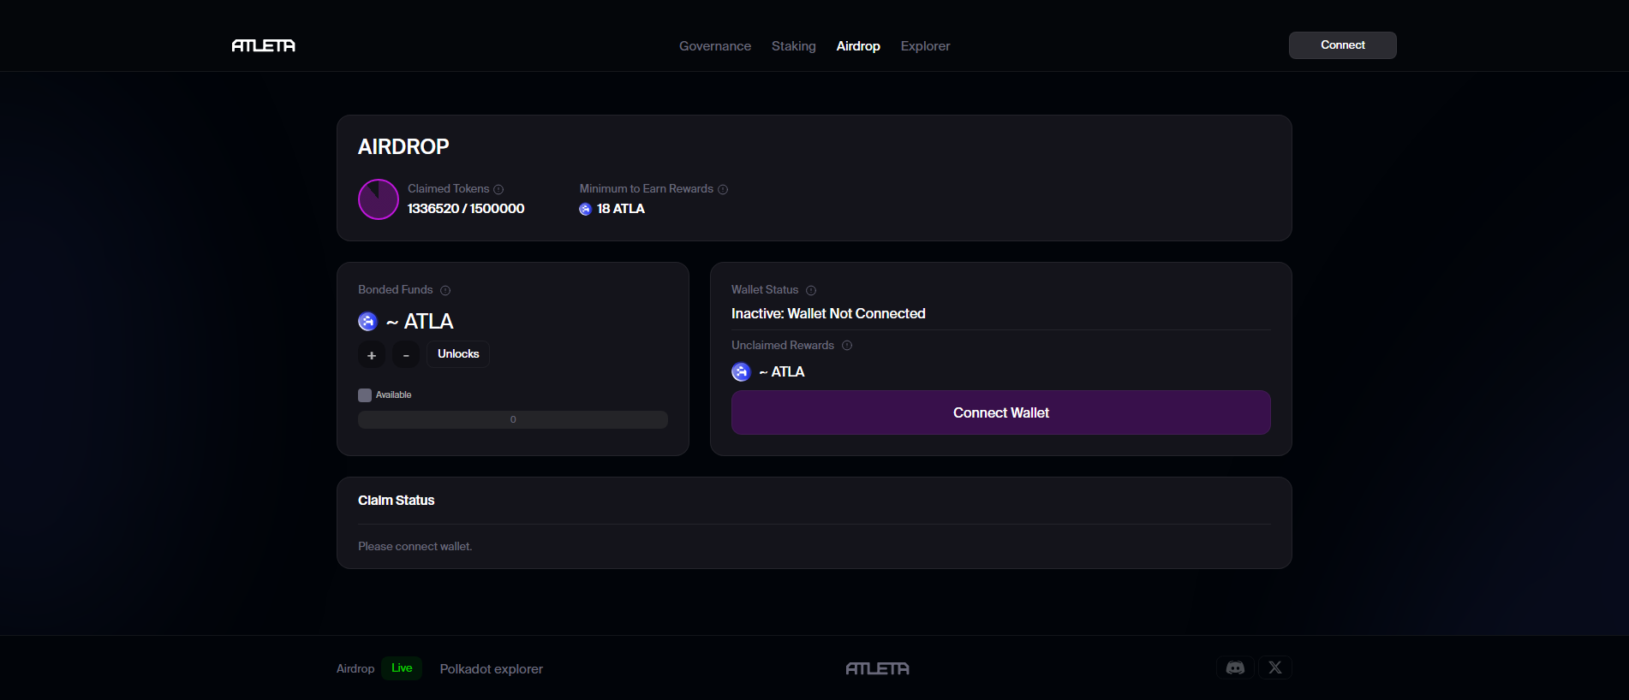1629x700 pixels.
Task: Click the purple Connect Wallet button
Action: pyautogui.click(x=1001, y=412)
